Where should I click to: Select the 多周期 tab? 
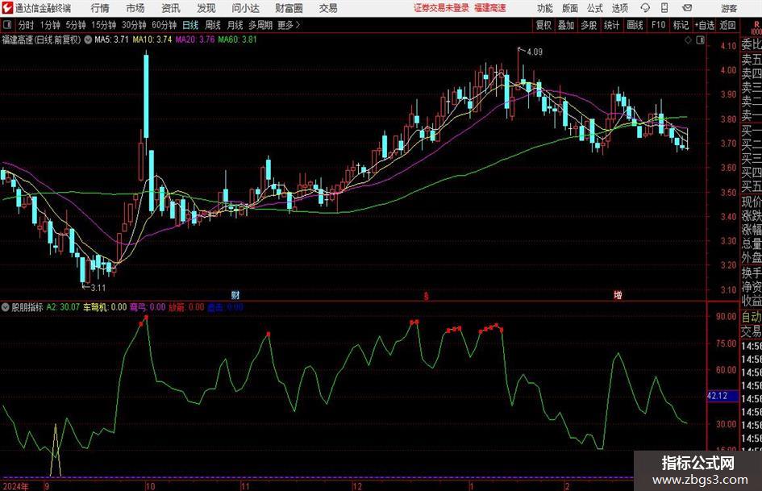coord(260,25)
